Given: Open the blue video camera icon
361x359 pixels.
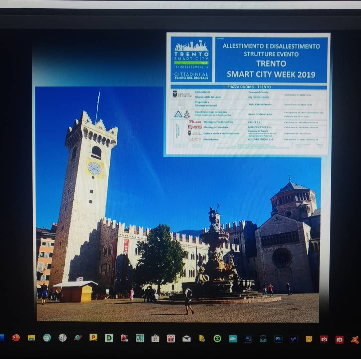Looking at the screenshot, I should 278,339.
